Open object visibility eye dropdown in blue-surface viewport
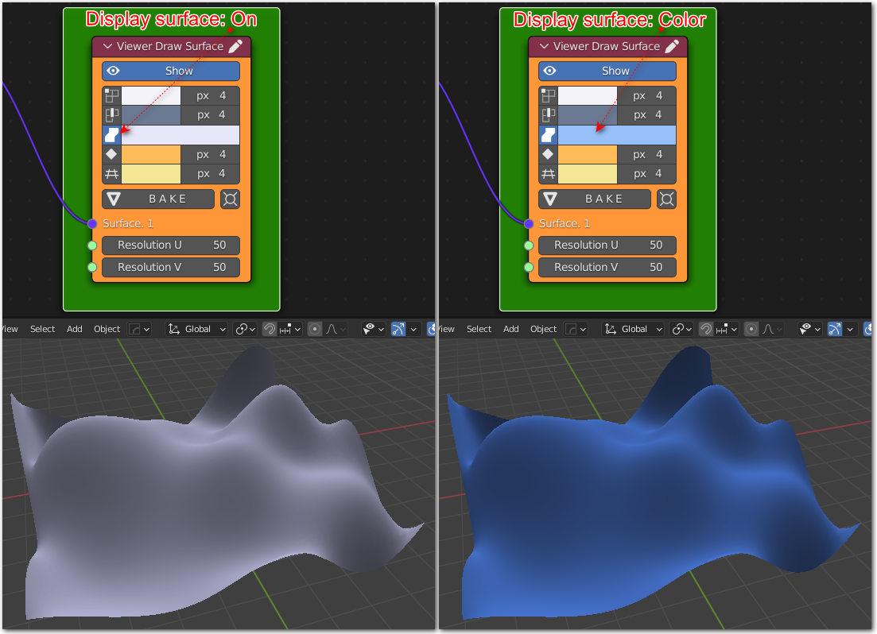The height and width of the screenshot is (634, 877). point(809,329)
